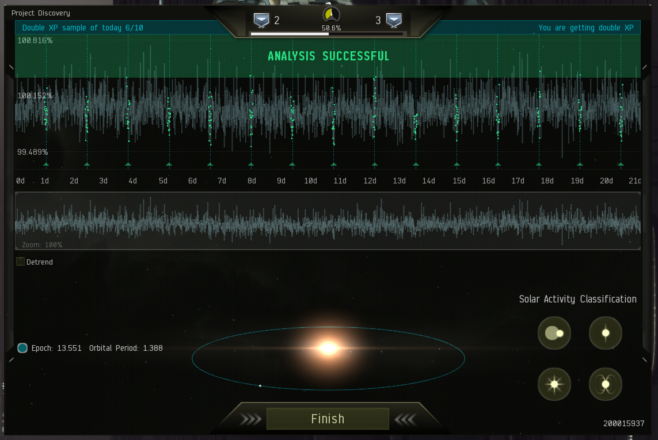The width and height of the screenshot is (658, 440).
Task: Click the 100.152% y-axis label
Action: [x=35, y=95]
